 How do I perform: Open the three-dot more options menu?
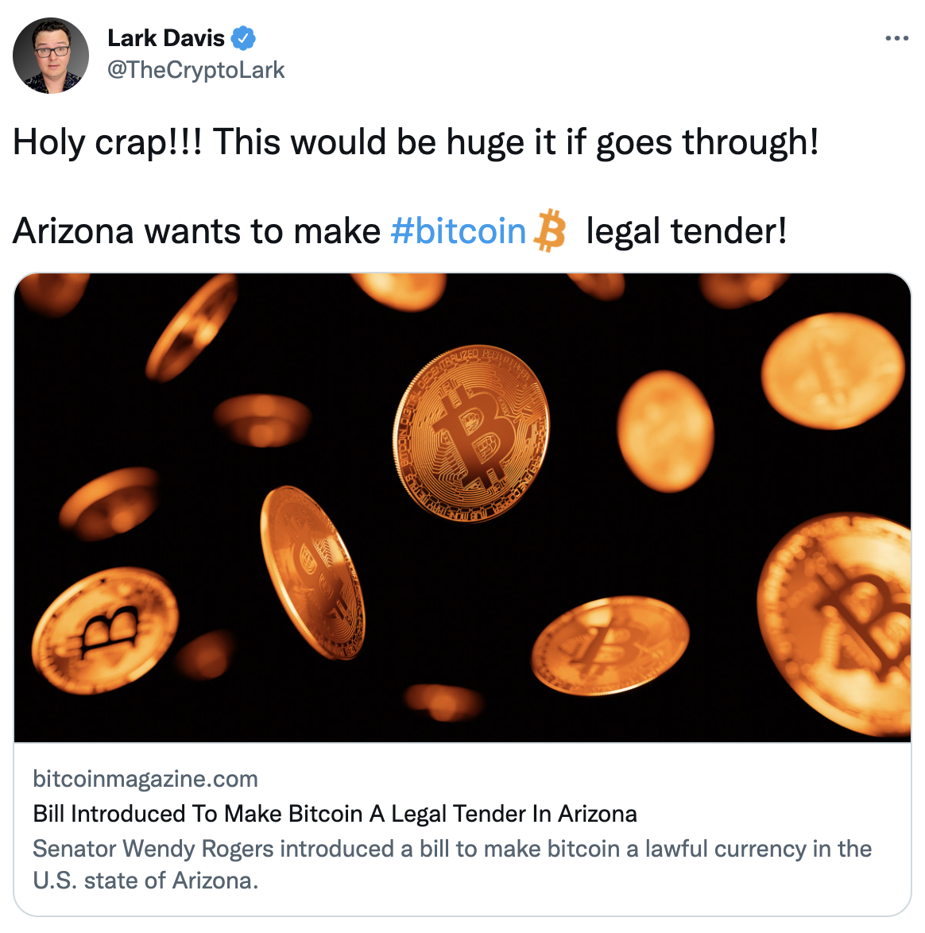896,38
